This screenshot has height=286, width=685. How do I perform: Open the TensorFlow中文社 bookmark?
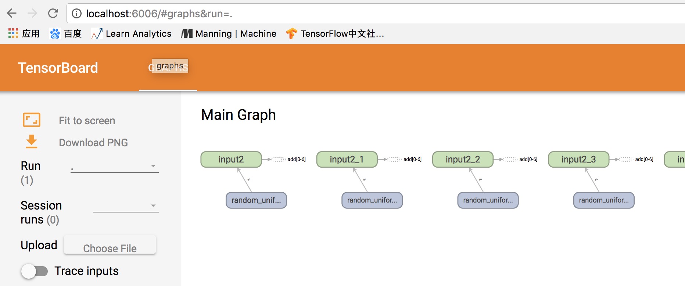tap(335, 33)
